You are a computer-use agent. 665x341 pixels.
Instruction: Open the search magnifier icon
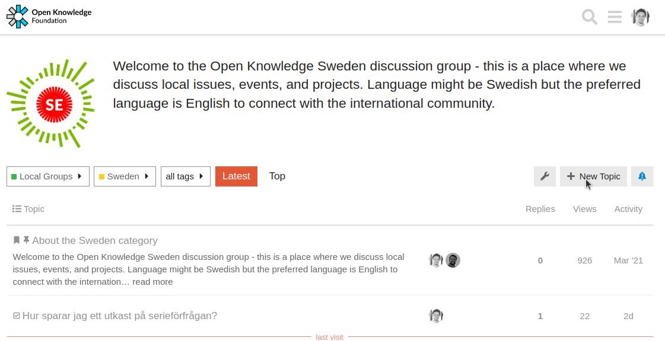coord(589,17)
